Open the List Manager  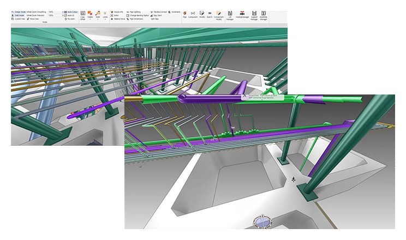[x=230, y=13]
